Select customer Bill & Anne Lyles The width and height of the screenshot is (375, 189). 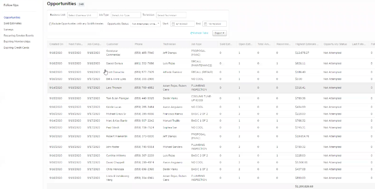[116, 79]
